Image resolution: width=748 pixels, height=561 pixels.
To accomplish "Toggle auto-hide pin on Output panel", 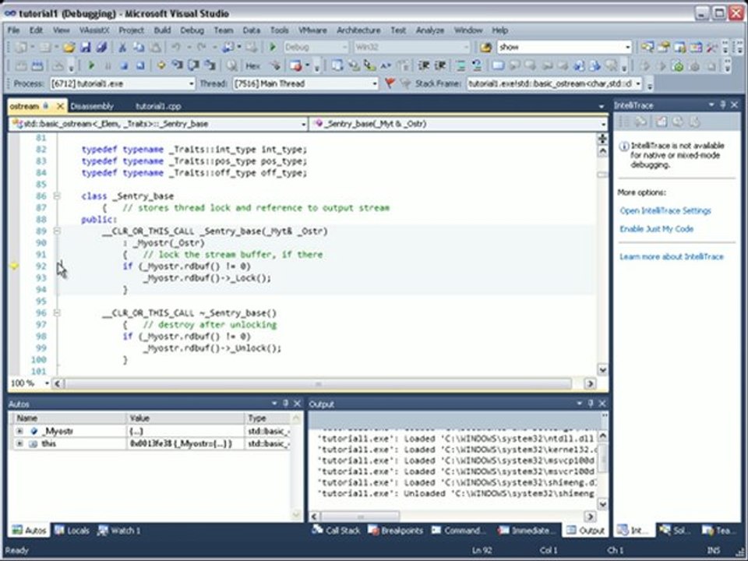I will click(x=591, y=403).
